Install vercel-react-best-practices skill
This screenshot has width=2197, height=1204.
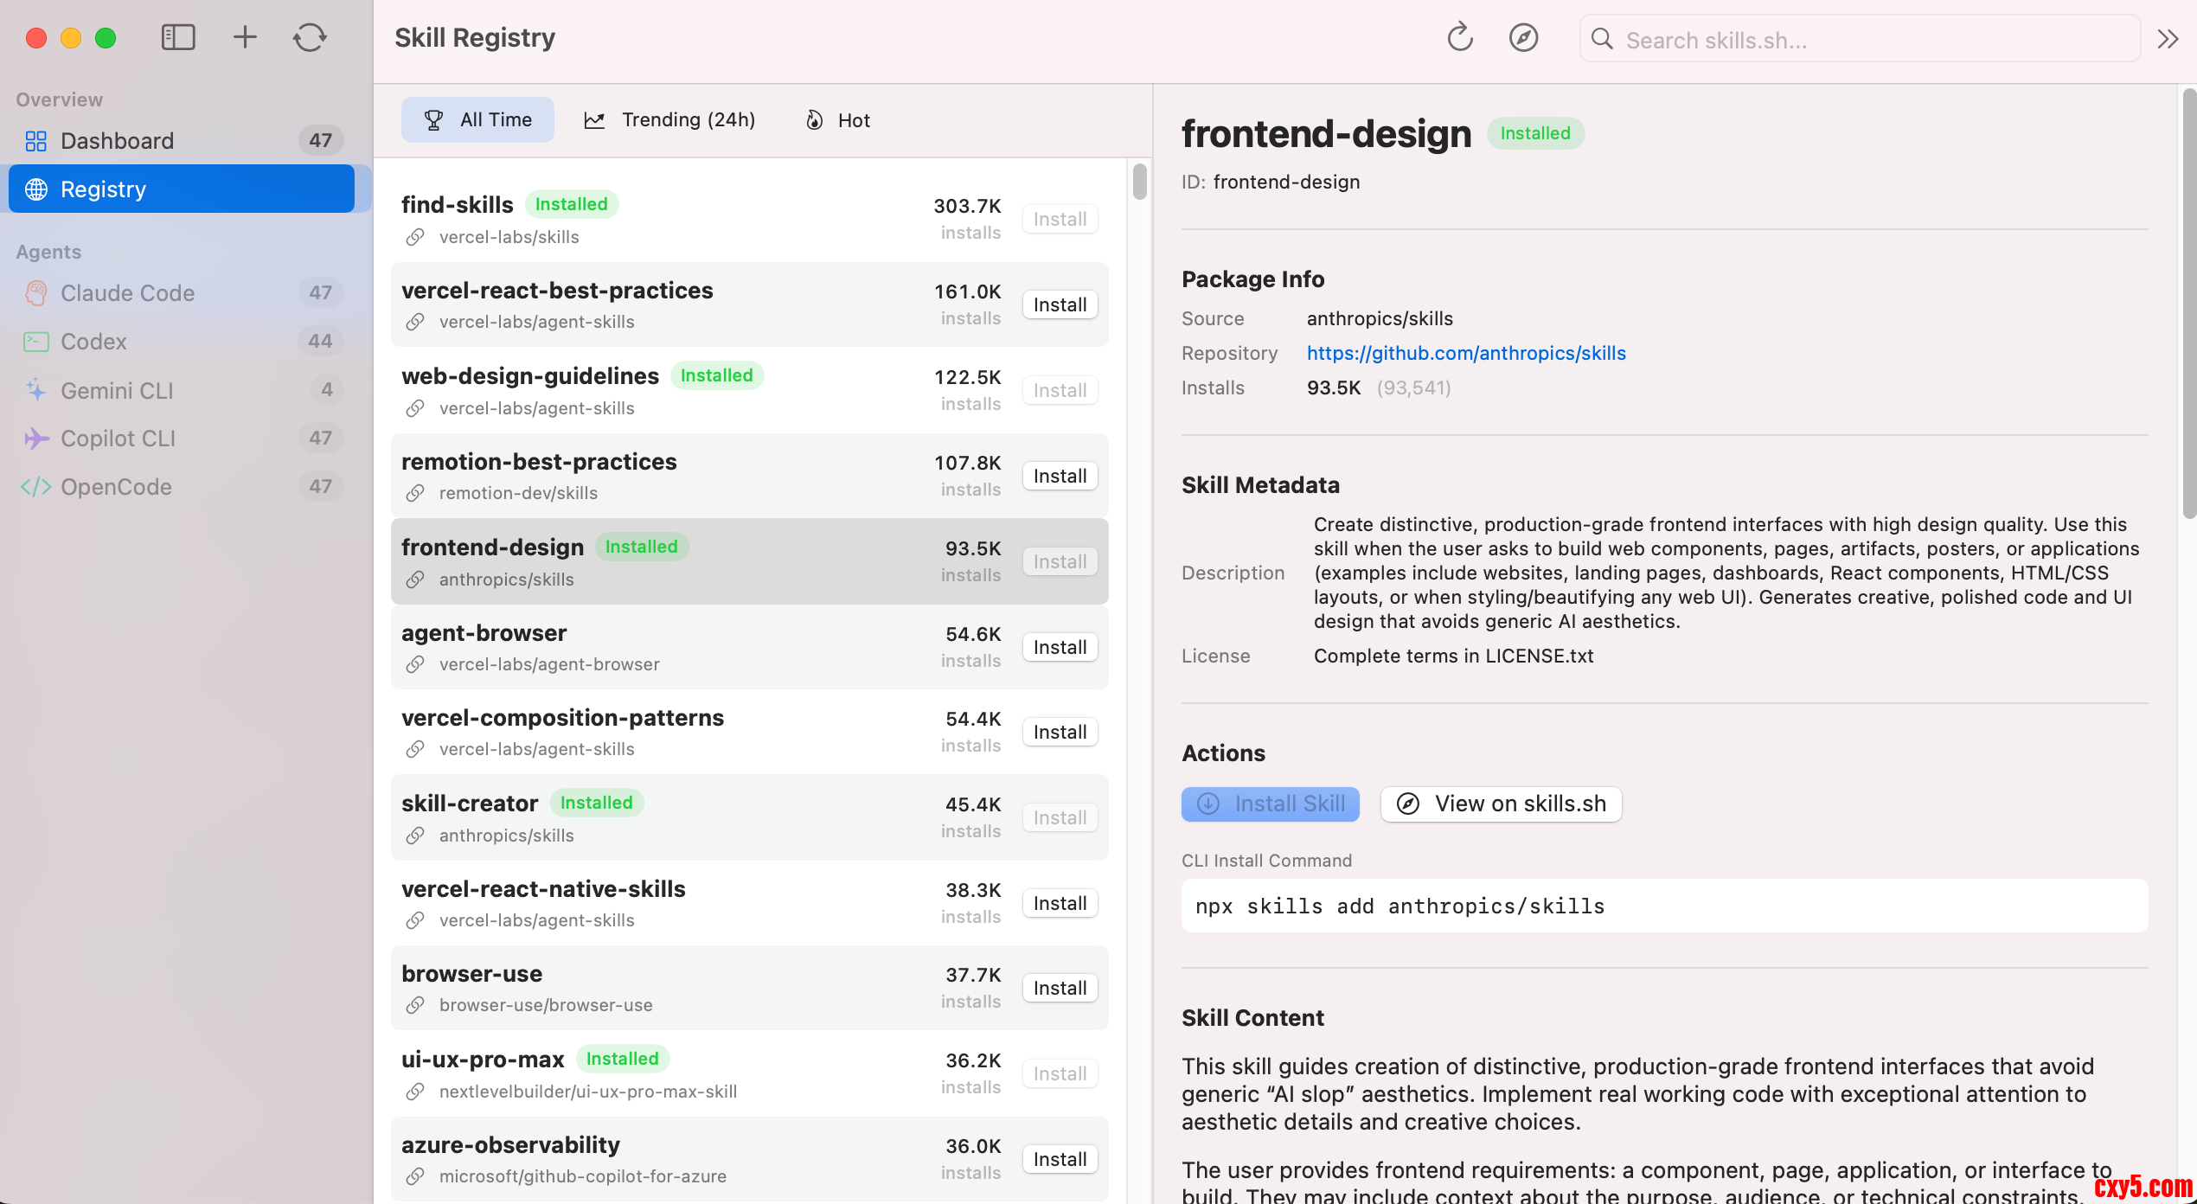pos(1060,304)
